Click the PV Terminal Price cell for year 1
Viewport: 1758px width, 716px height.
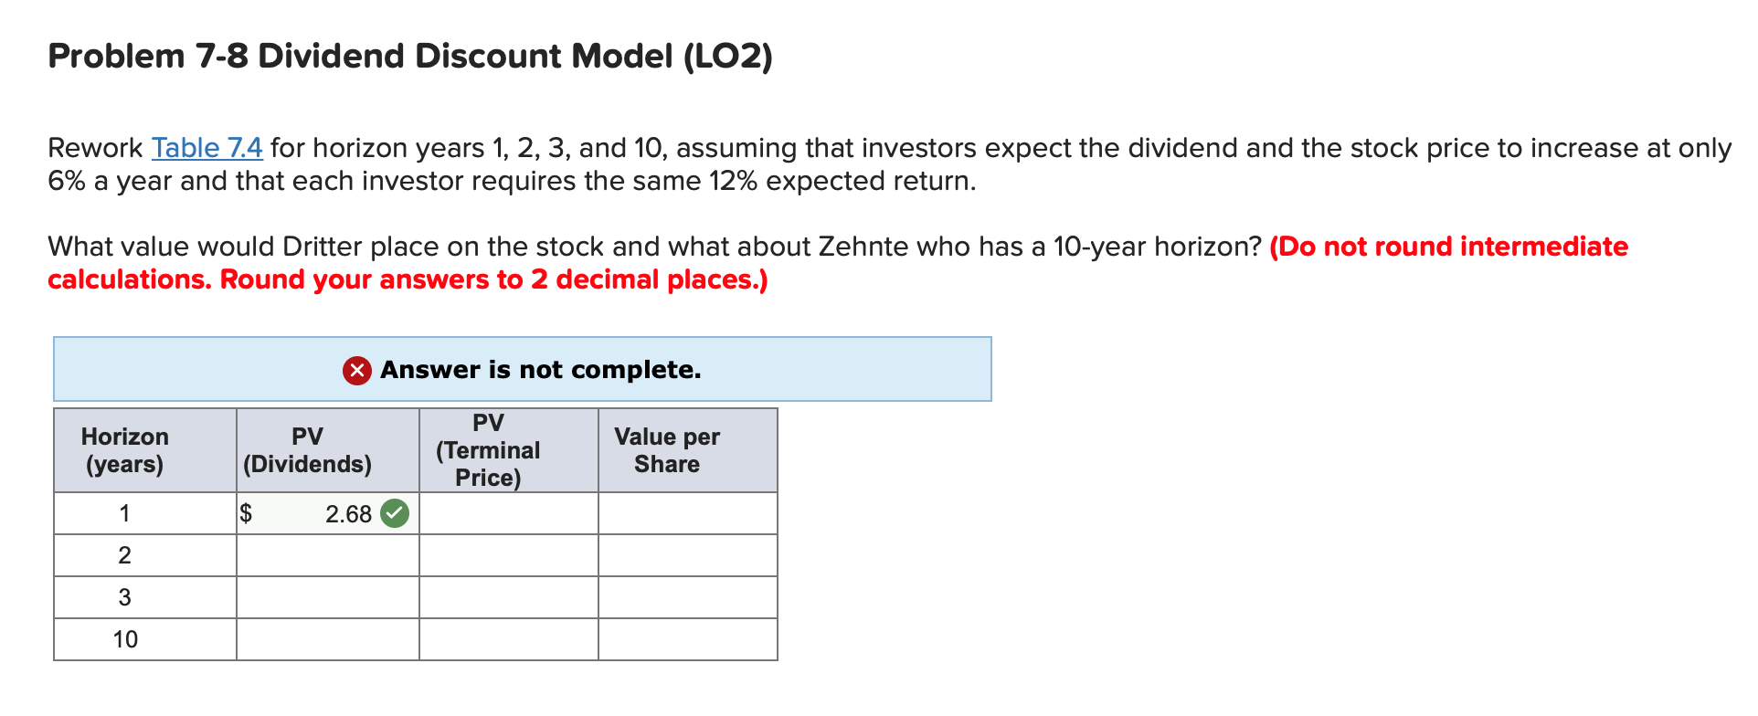[x=507, y=513]
